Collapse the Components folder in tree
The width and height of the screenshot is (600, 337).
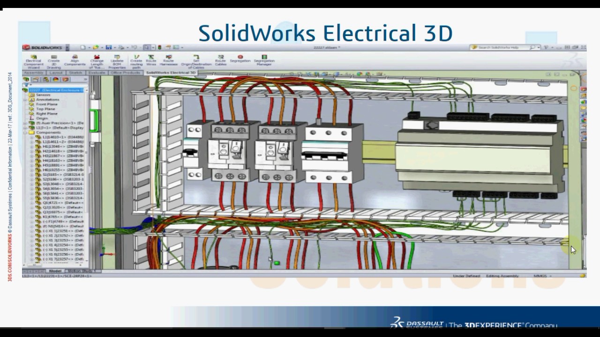tap(26, 132)
